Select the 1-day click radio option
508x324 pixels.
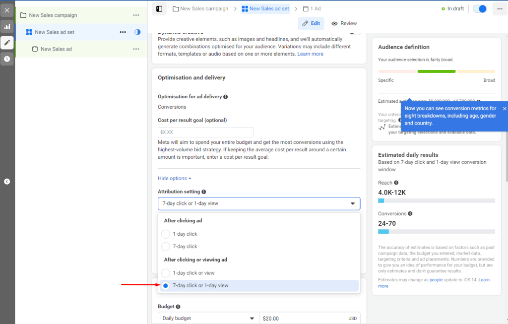166,234
